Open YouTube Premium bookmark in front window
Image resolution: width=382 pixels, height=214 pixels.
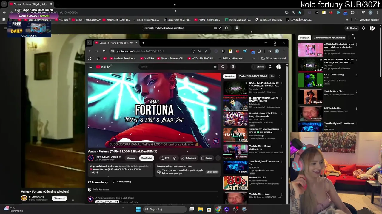(123, 59)
